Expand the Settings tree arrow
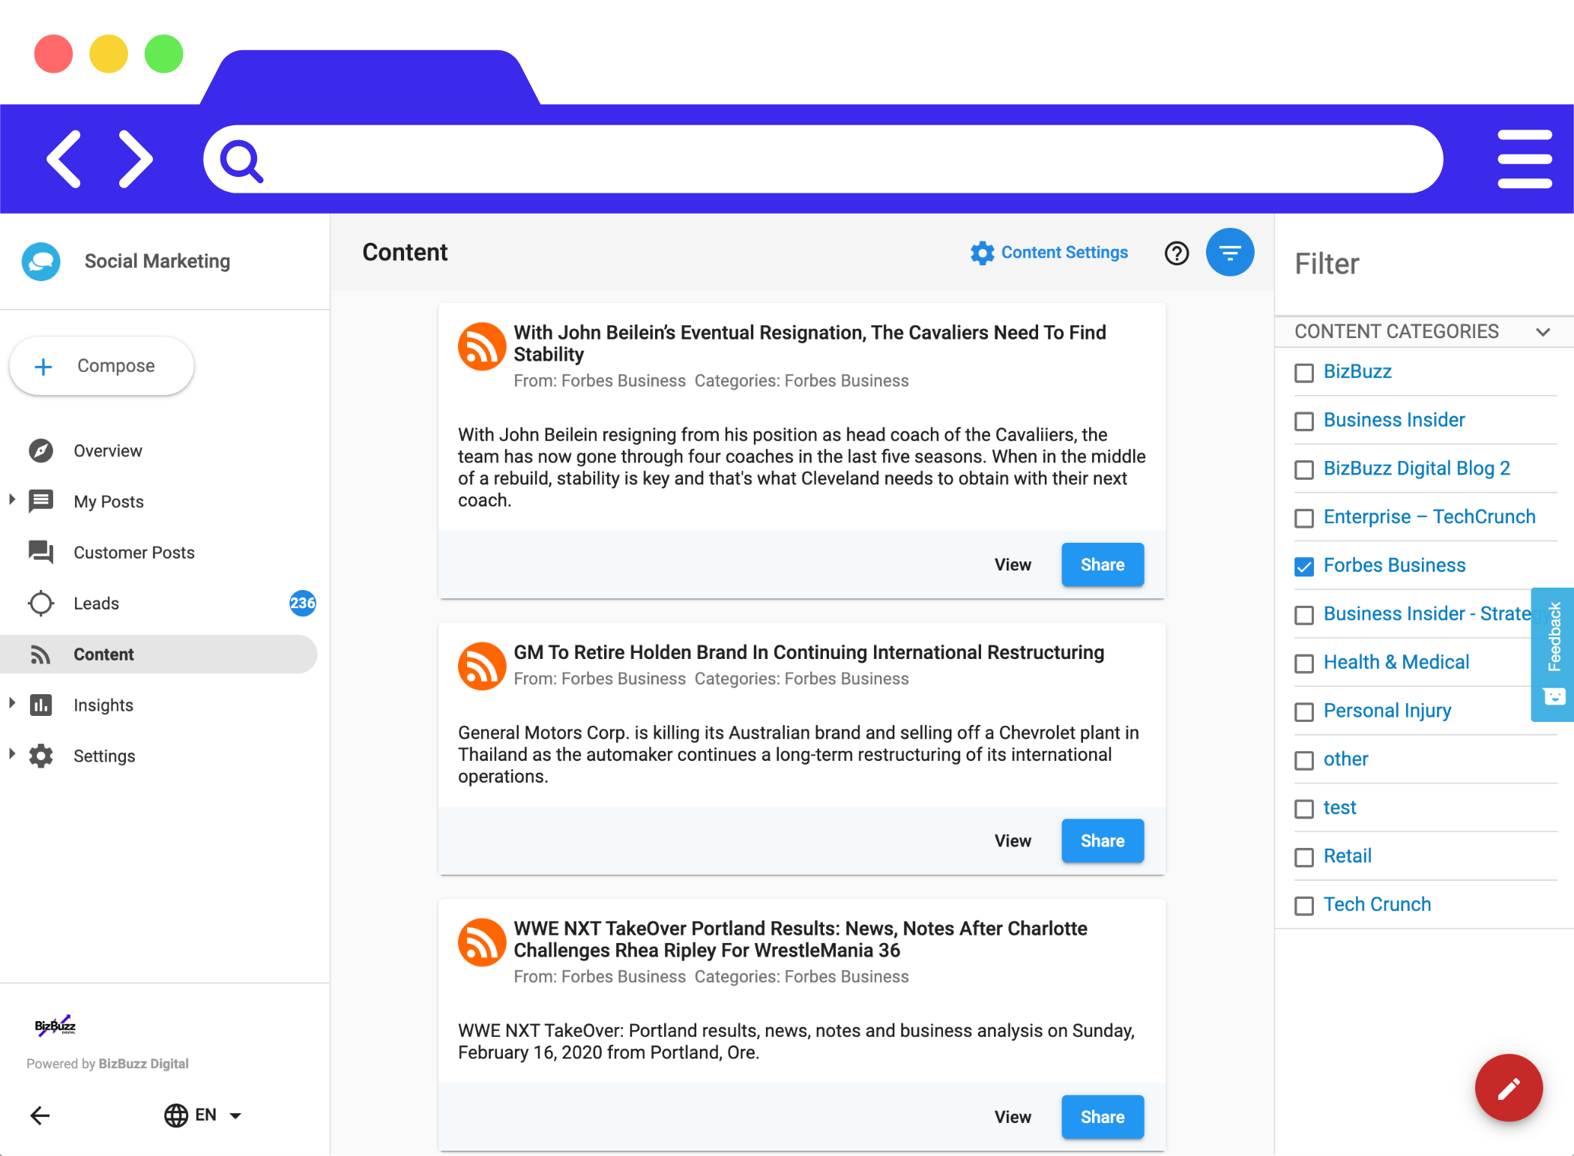This screenshot has width=1574, height=1156. point(12,754)
